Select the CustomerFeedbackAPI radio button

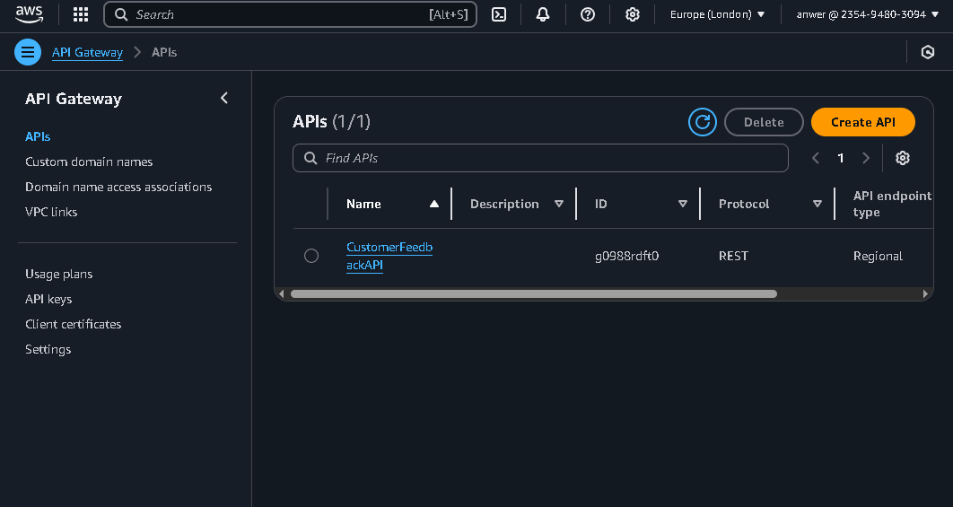pos(311,256)
